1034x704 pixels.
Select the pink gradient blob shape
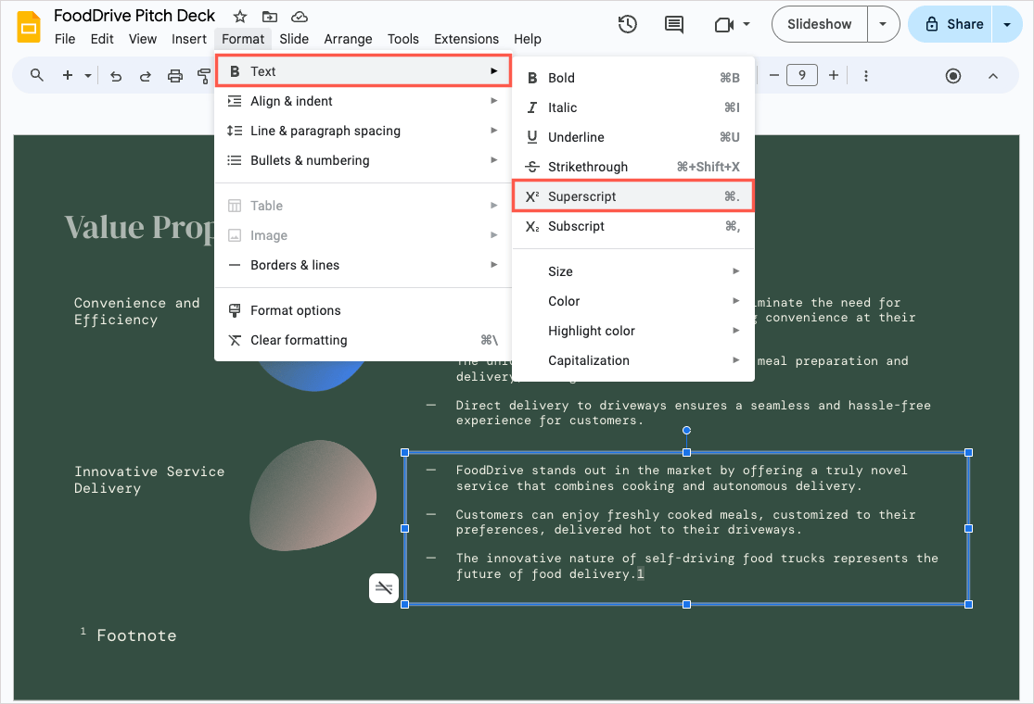[x=313, y=496]
